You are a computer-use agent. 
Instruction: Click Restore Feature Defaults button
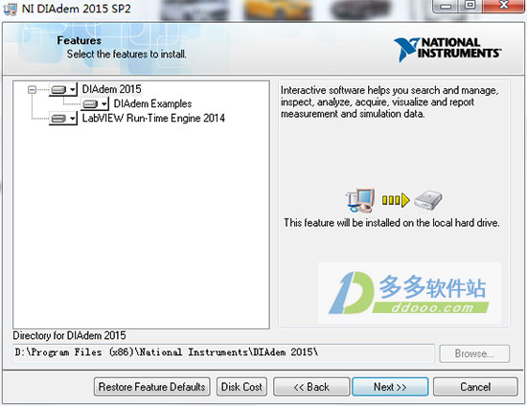point(152,387)
